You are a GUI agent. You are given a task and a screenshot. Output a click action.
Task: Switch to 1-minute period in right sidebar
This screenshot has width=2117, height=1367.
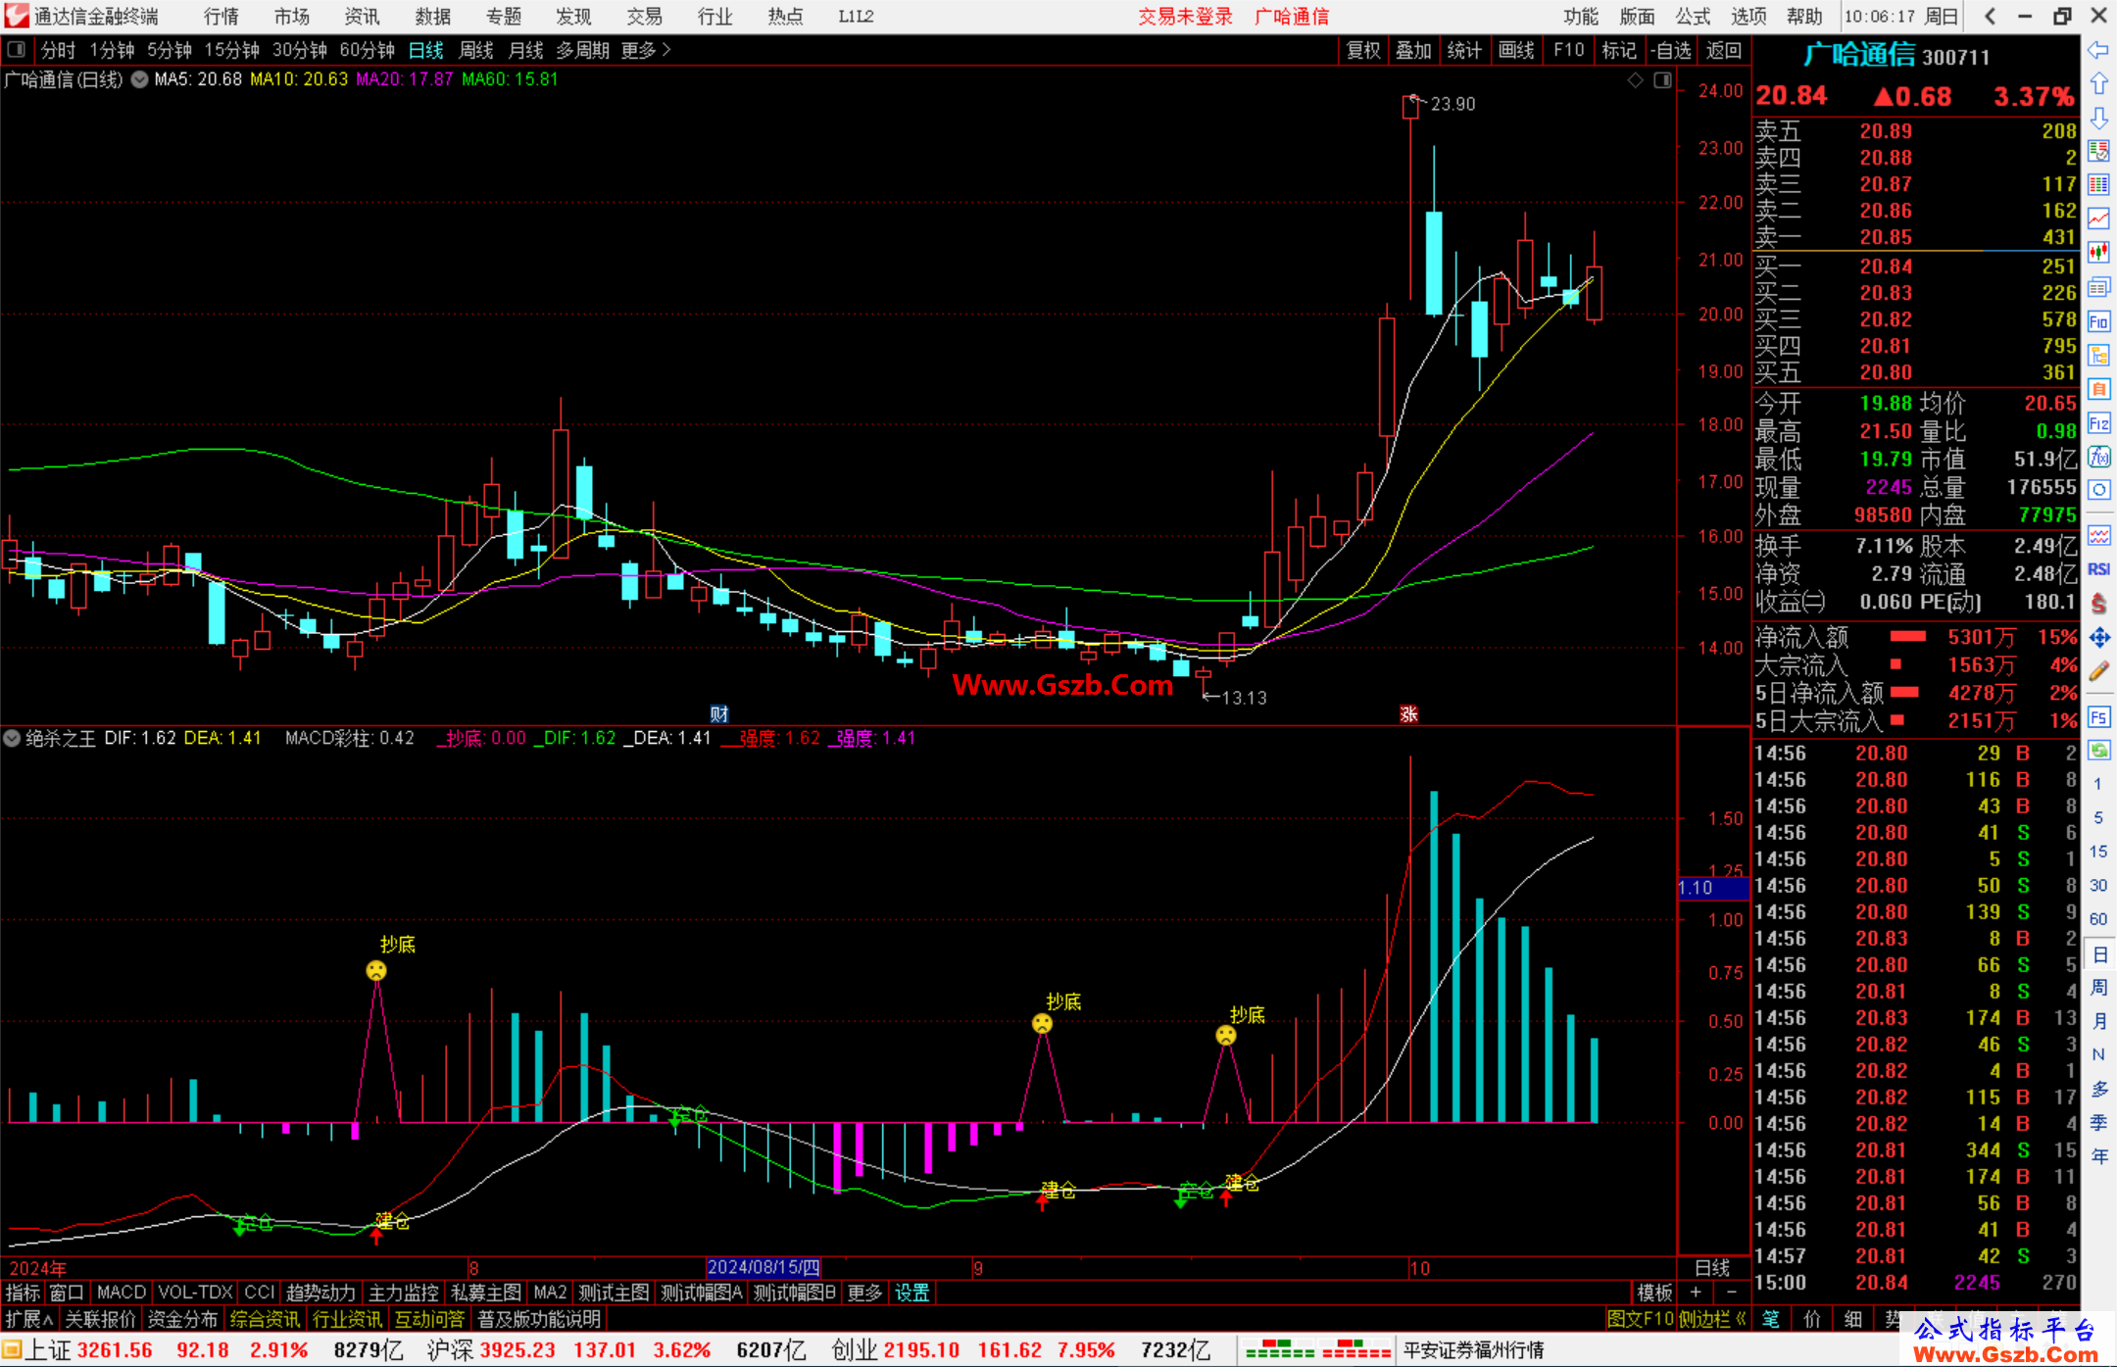pyautogui.click(x=2098, y=784)
